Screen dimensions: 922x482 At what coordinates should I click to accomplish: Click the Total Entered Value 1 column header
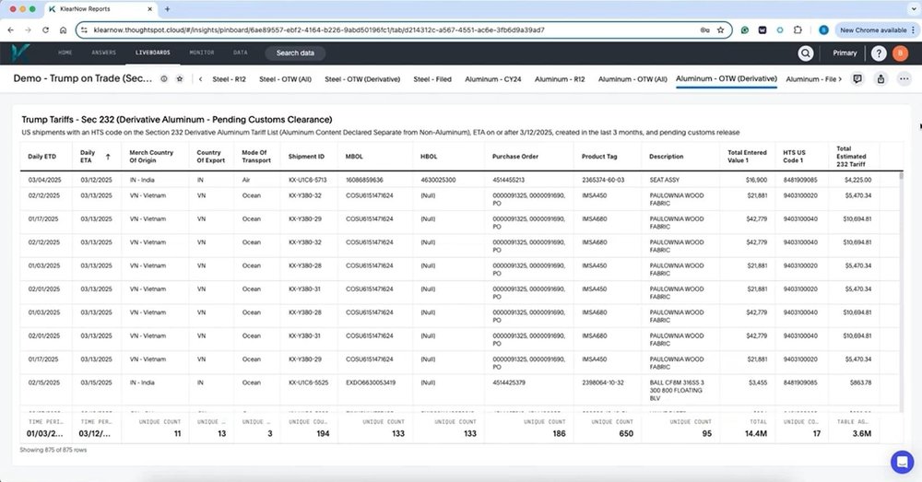(747, 157)
